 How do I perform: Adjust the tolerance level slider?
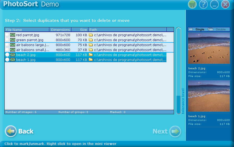(x=178, y=71)
